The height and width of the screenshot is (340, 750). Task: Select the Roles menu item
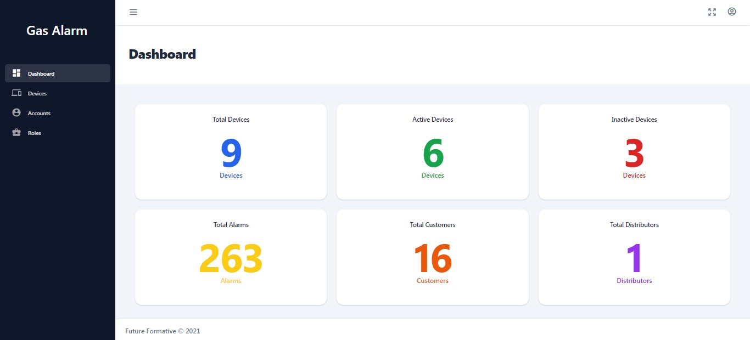[35, 133]
